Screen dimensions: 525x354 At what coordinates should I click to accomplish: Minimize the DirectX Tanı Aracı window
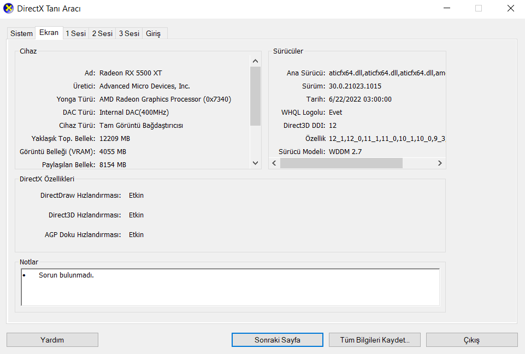pyautogui.click(x=447, y=8)
